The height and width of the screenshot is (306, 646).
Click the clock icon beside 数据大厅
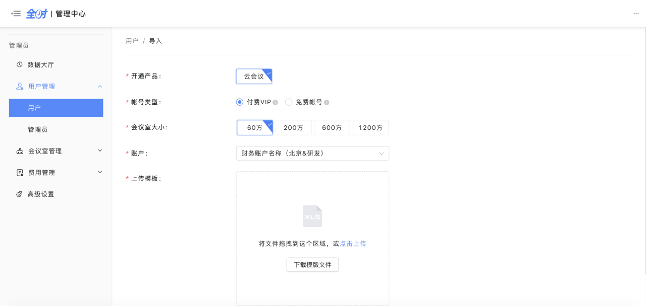20,64
